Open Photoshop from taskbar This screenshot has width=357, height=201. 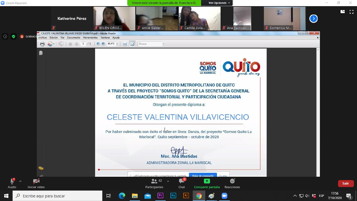173,196
